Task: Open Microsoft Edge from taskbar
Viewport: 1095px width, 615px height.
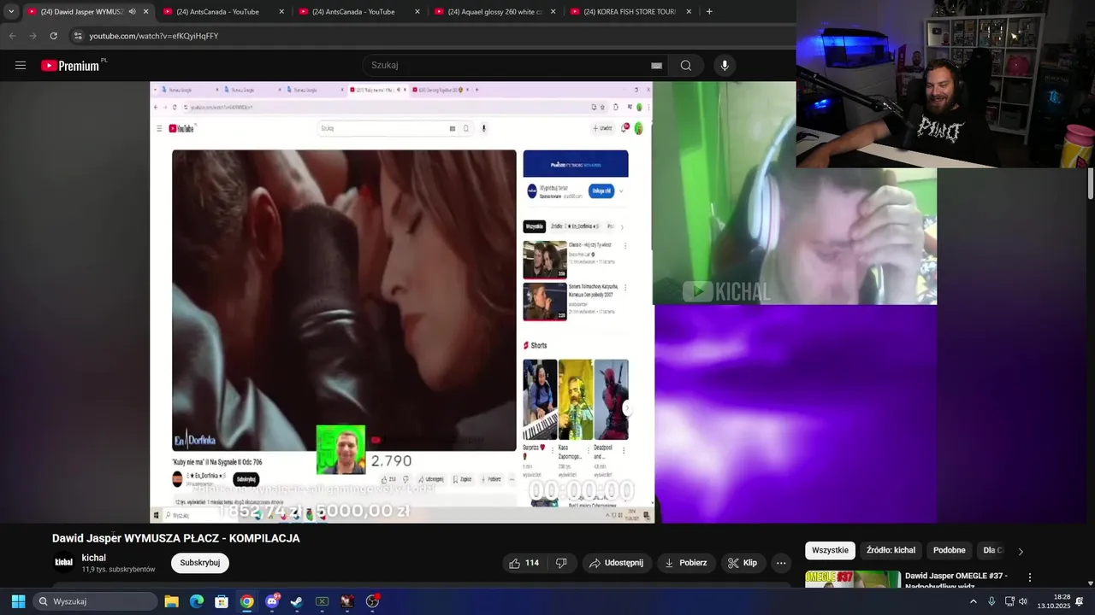Action: [197, 601]
